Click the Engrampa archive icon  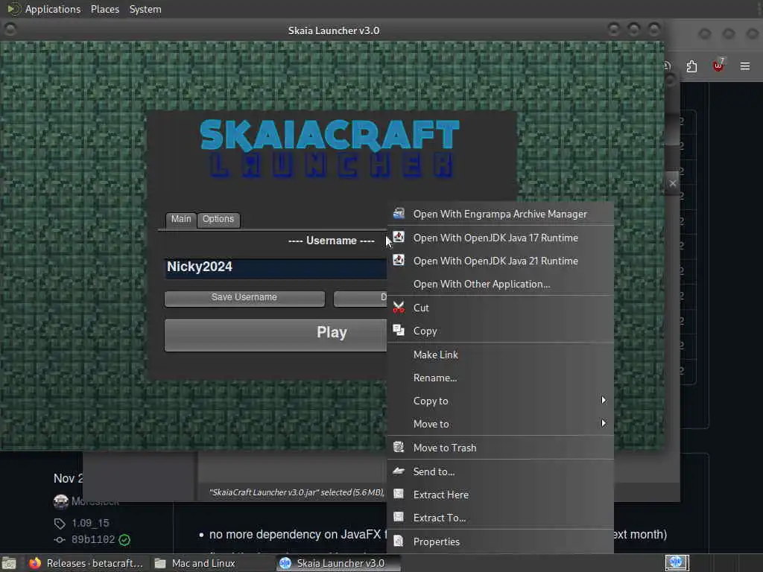pos(399,213)
